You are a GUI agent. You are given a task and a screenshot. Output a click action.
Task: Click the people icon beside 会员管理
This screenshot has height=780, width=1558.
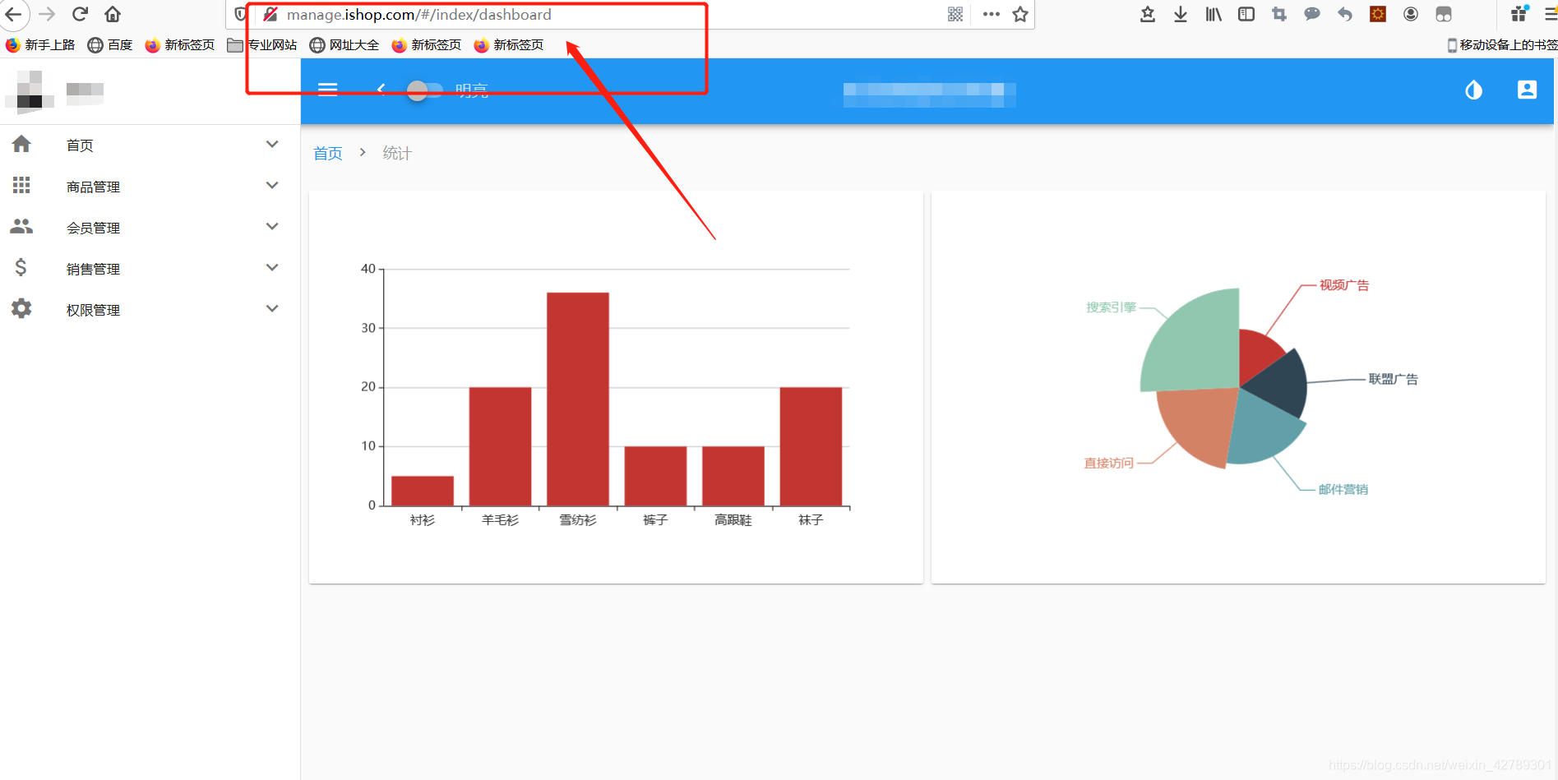[21, 227]
